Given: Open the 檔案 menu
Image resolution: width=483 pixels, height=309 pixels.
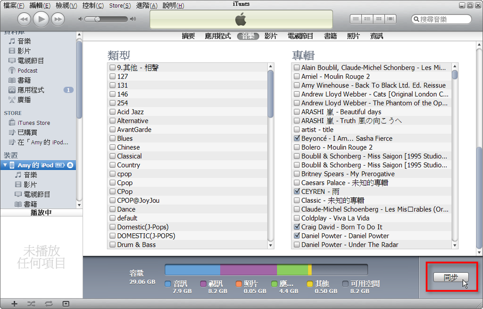Looking at the screenshot, I should click(x=14, y=6).
